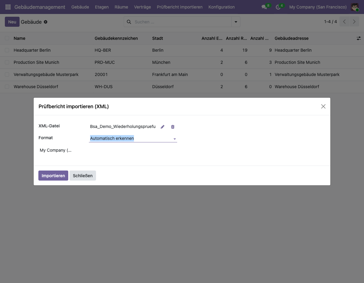Sort by Anzahl R... column header
Screen dimensions: 364x283
tap(237, 38)
